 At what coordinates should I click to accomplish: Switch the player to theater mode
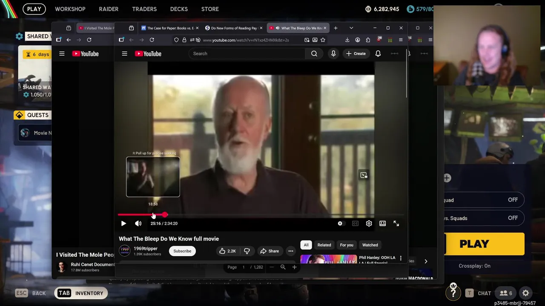[x=382, y=224]
